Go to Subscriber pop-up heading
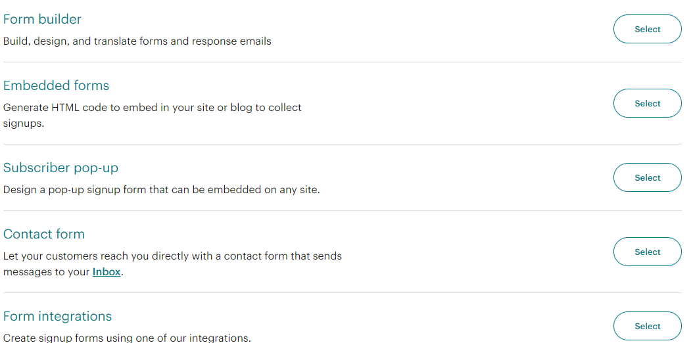Viewport: 693px width, 343px height. tap(60, 168)
